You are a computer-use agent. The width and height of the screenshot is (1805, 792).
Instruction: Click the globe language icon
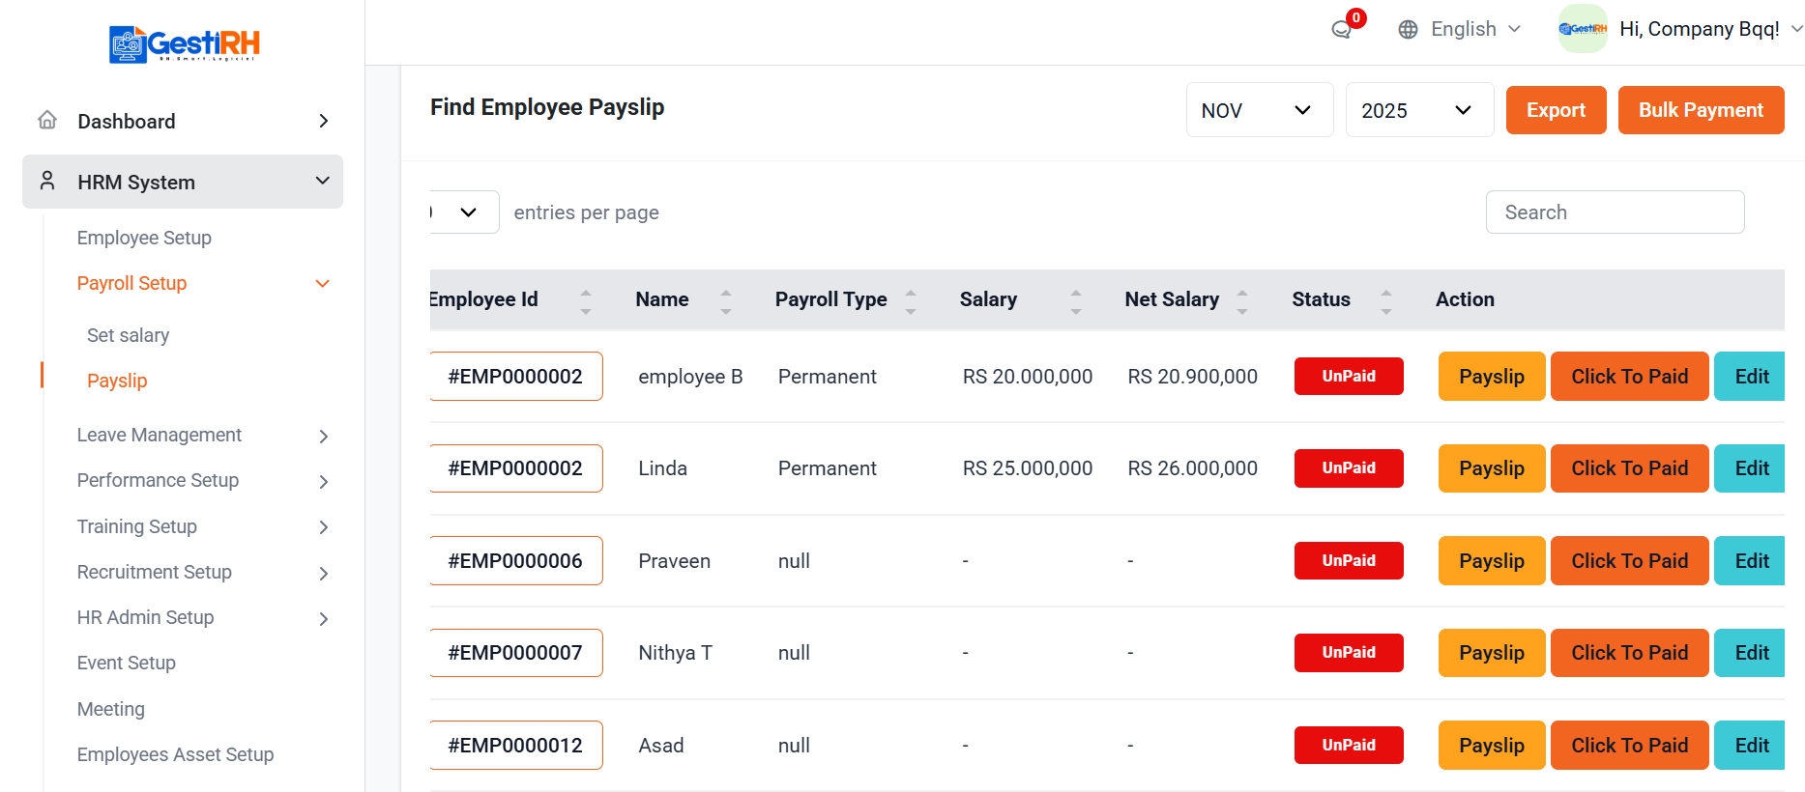1408,30
